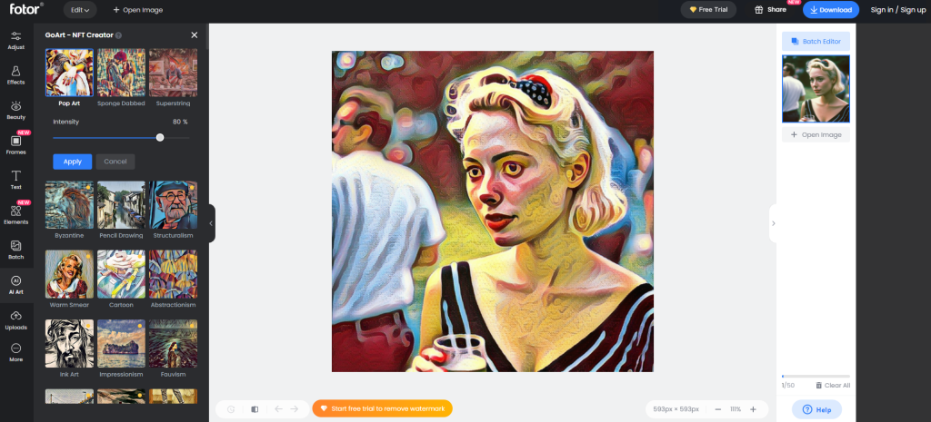The width and height of the screenshot is (931, 422).
Task: Choose the Warm Smear style
Action: (x=69, y=274)
